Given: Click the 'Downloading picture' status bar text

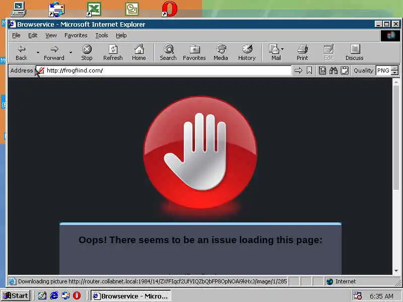Looking at the screenshot, I should click(152, 281).
